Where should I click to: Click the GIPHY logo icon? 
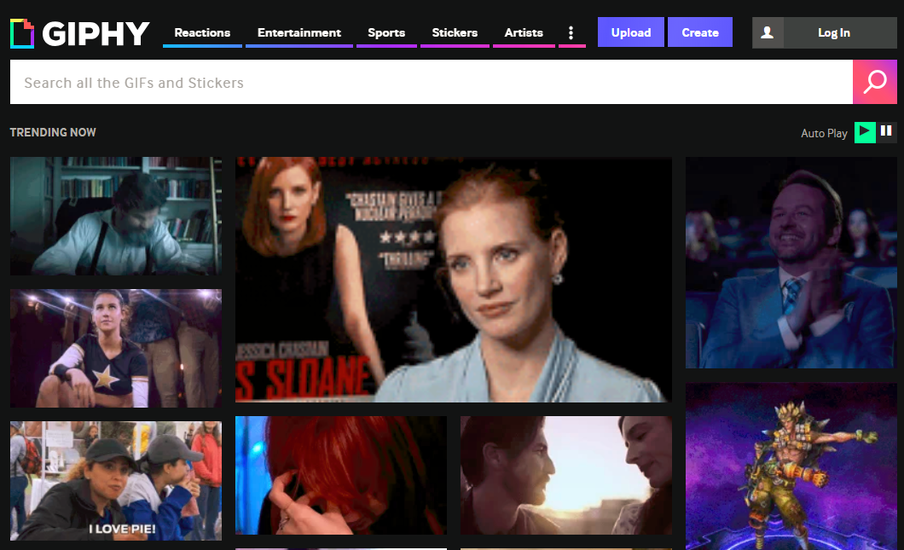(x=22, y=33)
